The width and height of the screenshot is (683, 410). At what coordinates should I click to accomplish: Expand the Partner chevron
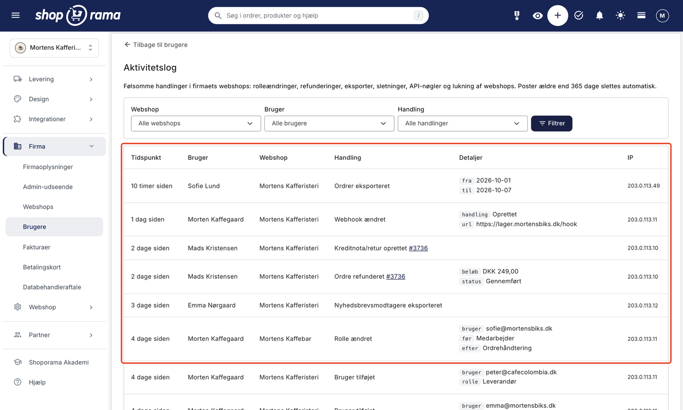point(91,335)
